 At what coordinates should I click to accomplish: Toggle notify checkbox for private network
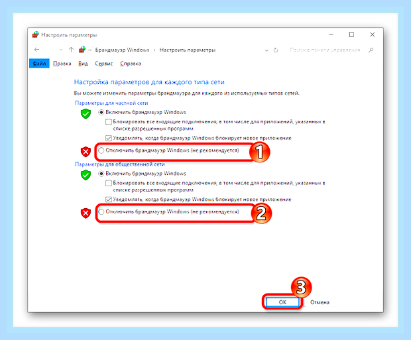click(x=109, y=138)
